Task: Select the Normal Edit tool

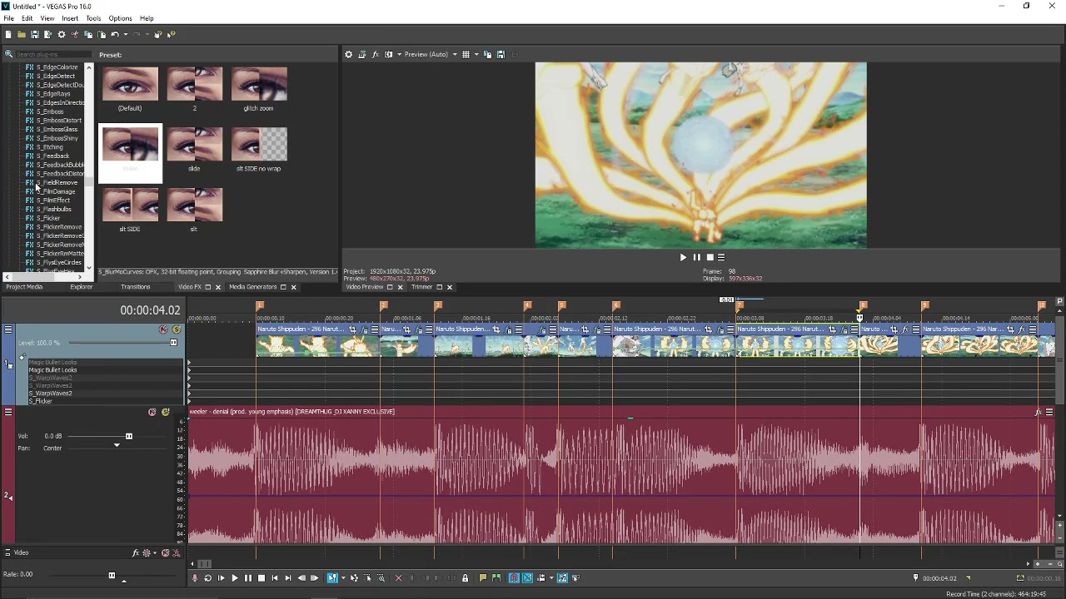Action: pos(332,578)
